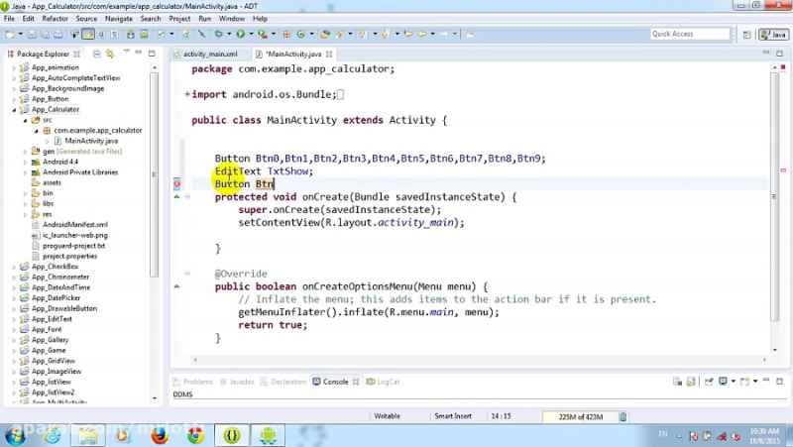Viewport: 793px width, 447px height.
Task: Open Google Chrome from the taskbar
Action: coord(195,435)
